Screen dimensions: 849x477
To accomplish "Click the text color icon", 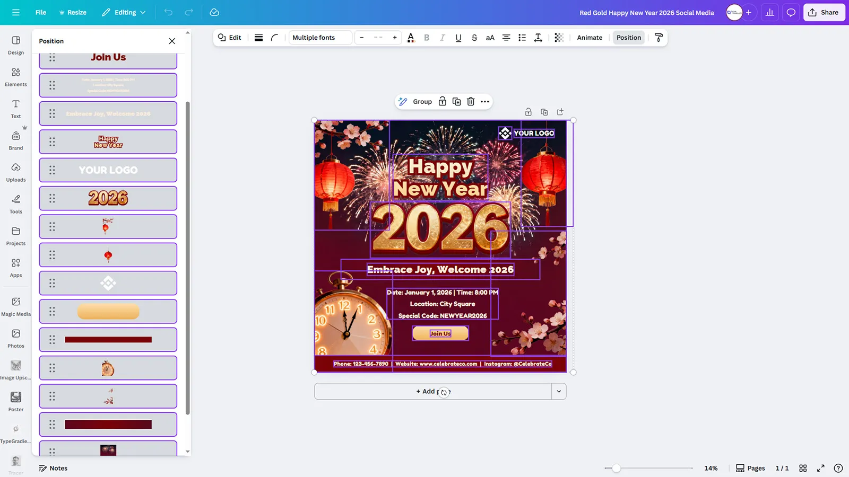I will point(411,38).
